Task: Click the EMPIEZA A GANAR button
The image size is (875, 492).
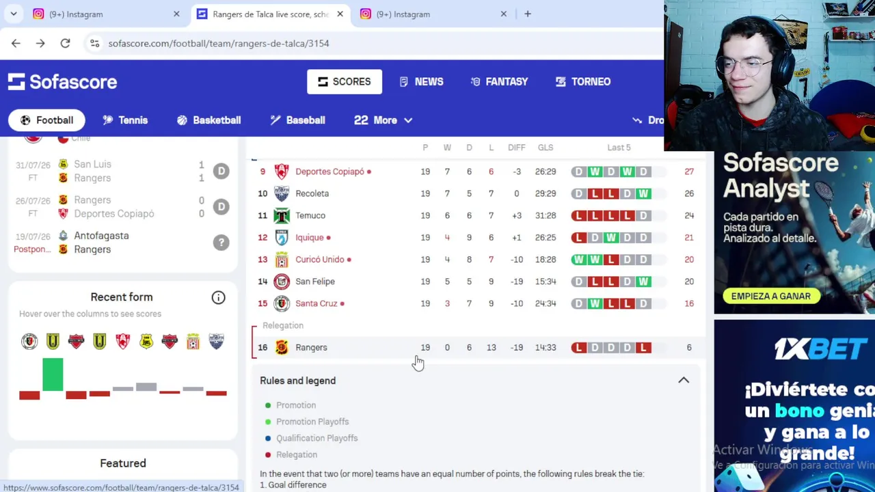Action: (x=770, y=296)
